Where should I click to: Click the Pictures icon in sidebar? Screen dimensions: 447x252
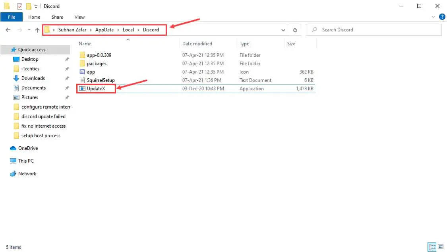pos(16,97)
